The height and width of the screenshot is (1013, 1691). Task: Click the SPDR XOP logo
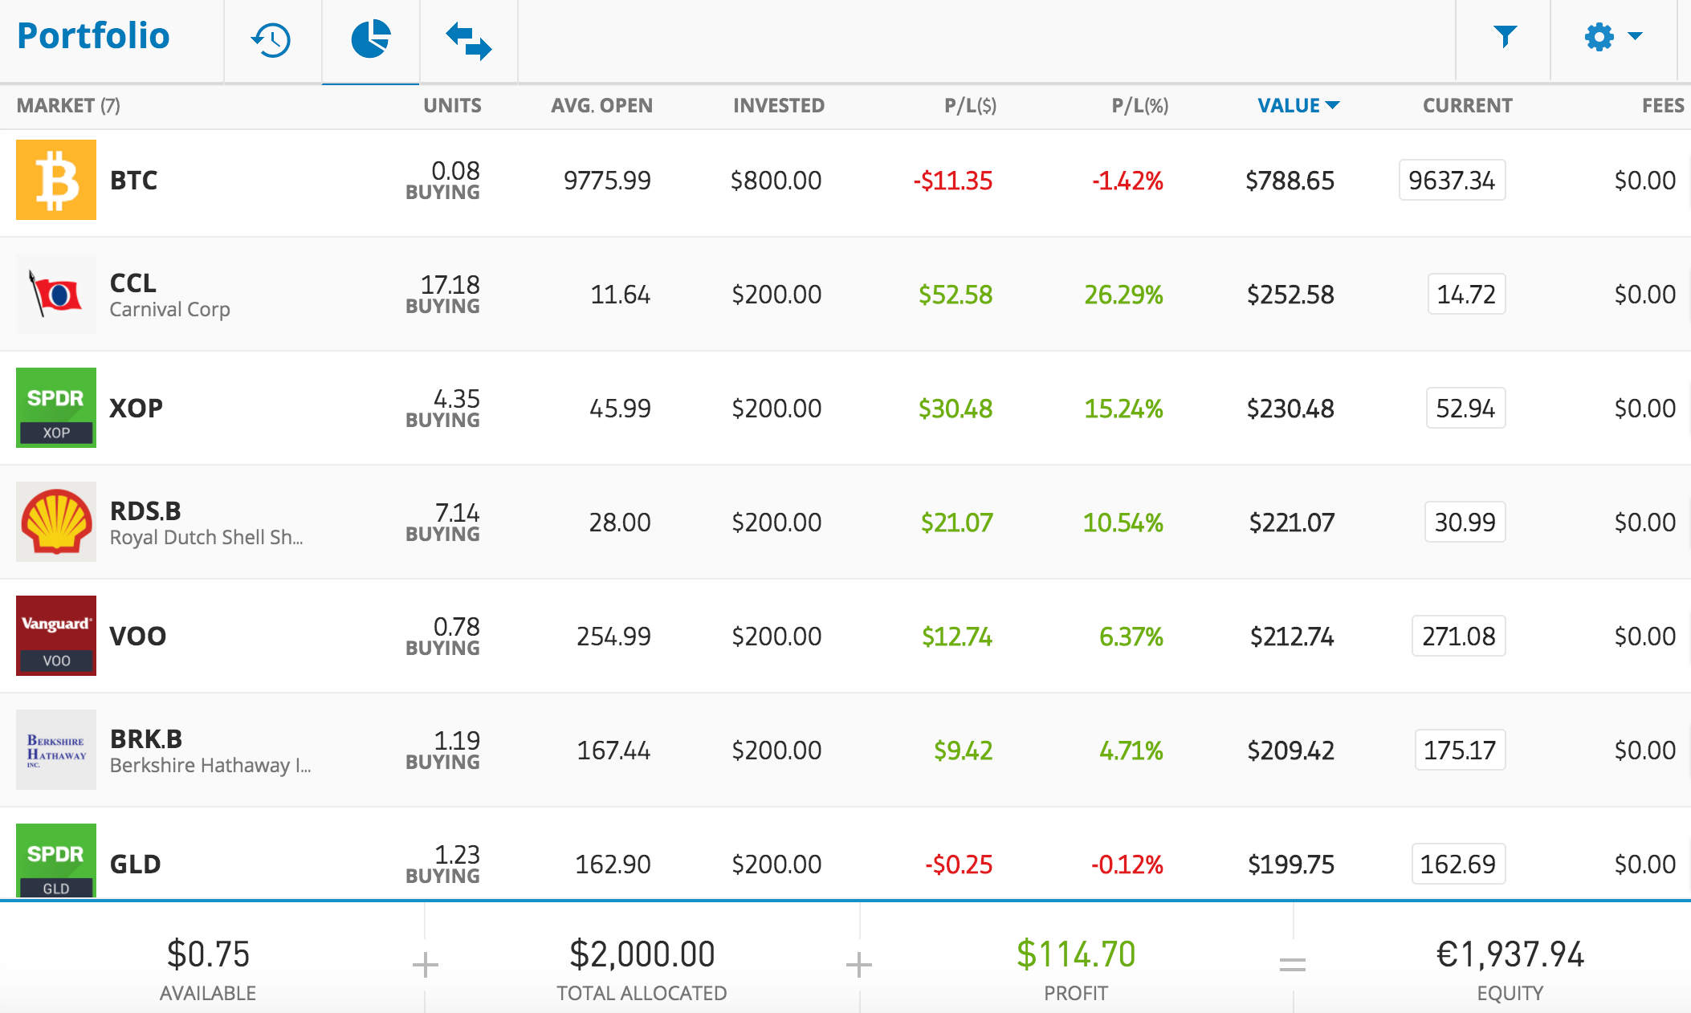(56, 408)
